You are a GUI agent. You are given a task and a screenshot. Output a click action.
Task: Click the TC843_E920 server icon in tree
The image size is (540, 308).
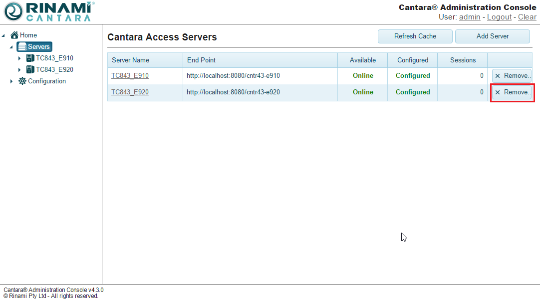30,70
